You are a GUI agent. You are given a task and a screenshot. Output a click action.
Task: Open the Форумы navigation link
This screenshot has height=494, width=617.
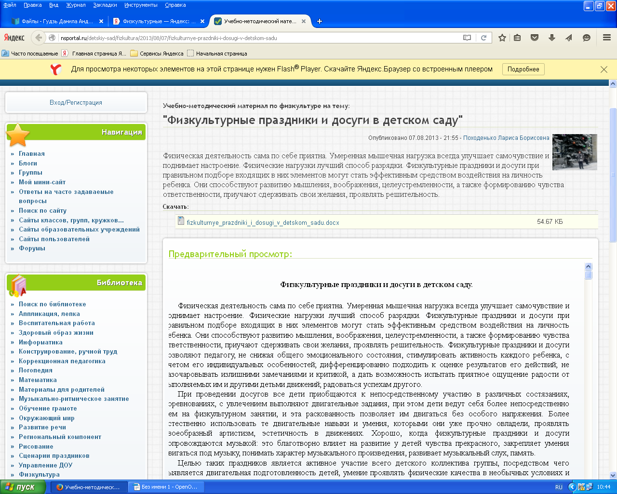coord(32,248)
